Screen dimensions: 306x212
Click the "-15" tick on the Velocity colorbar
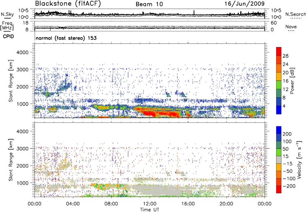(x=288, y=164)
